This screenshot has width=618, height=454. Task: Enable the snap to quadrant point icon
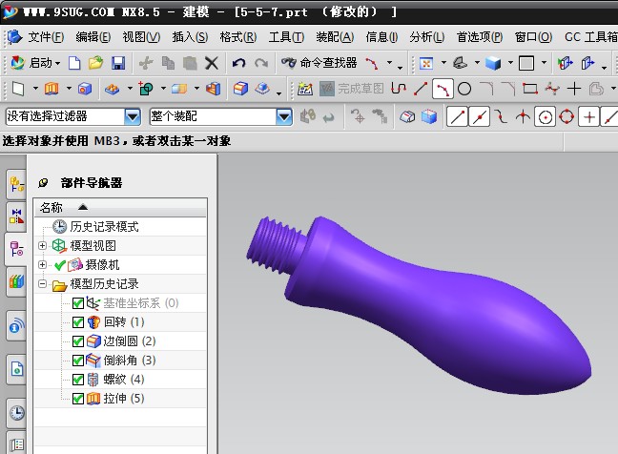click(566, 116)
